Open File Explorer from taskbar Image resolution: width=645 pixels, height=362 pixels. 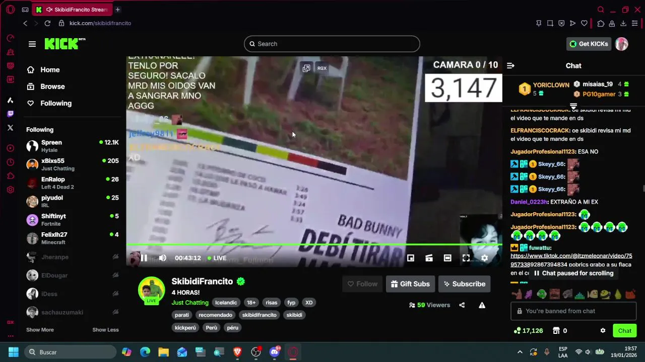pos(163,352)
